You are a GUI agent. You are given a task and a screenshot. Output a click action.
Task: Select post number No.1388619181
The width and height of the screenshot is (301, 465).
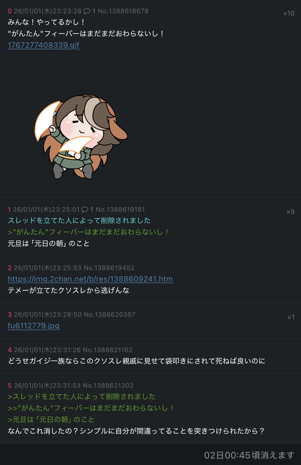click(x=120, y=209)
